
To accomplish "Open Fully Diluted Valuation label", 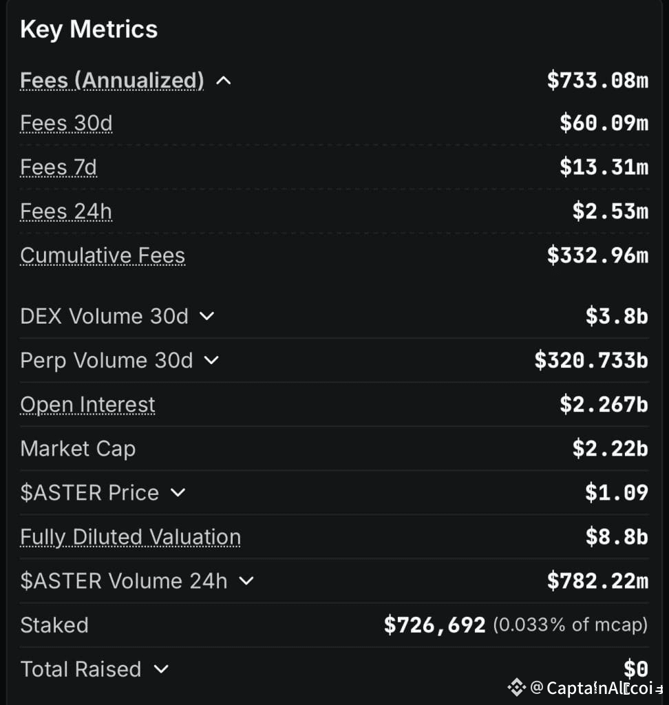I will coord(130,537).
